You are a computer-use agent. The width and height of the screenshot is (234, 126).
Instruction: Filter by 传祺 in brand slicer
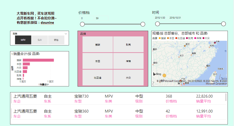[x=128, y=61]
